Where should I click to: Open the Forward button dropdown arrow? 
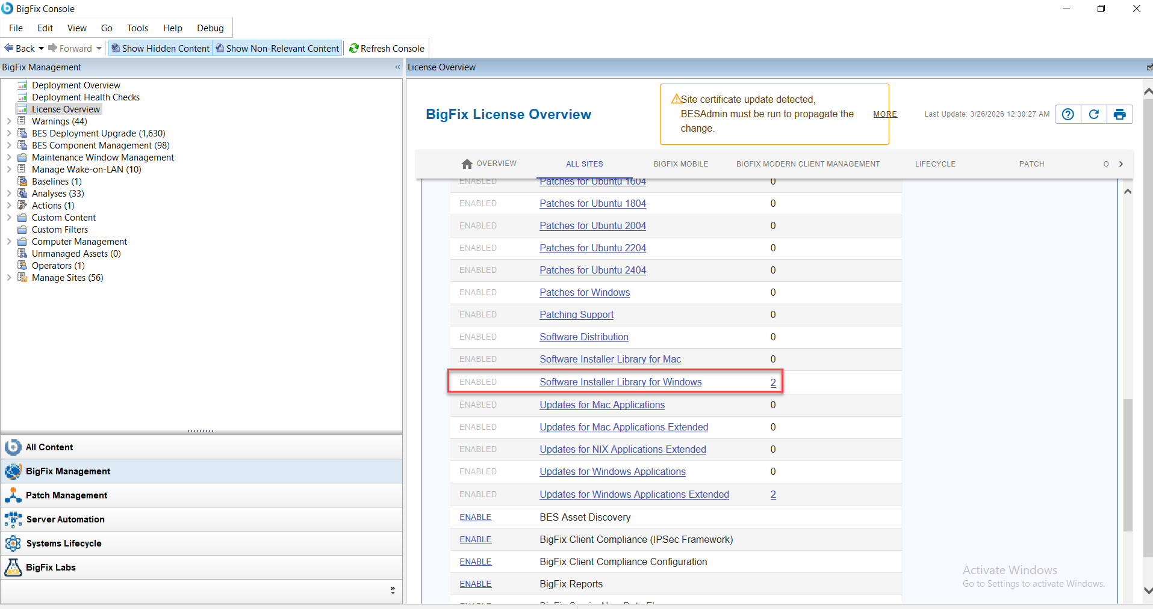99,47
